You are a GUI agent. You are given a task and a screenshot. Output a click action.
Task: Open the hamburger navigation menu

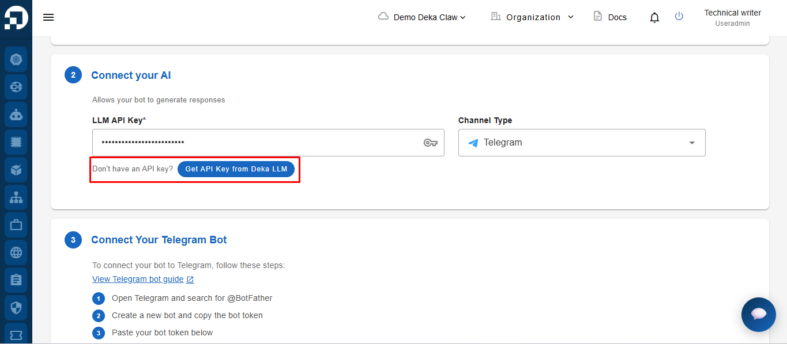pos(48,17)
